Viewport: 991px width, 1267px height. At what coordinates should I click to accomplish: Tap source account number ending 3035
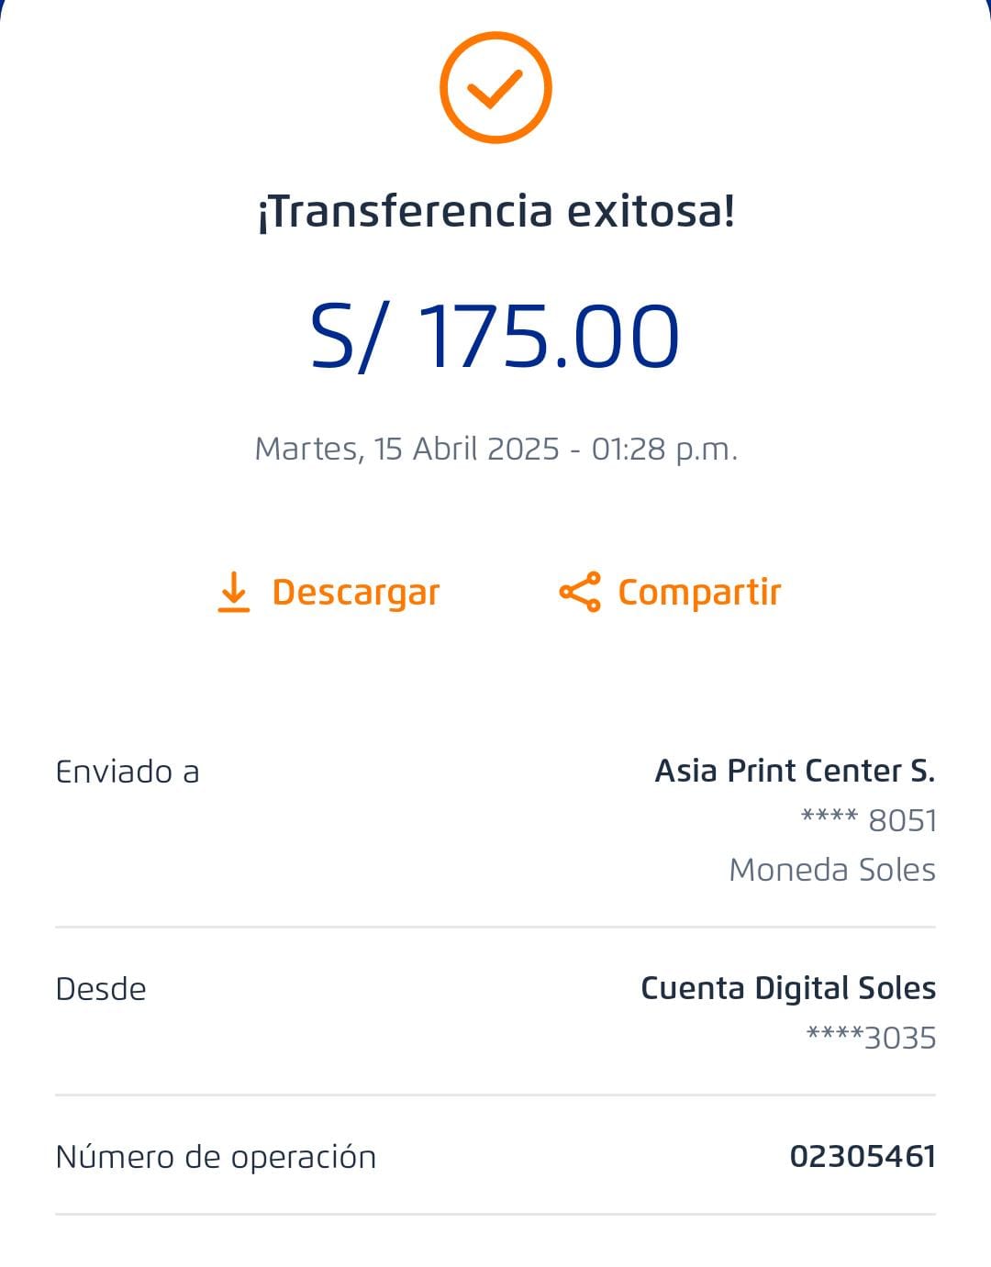pos(871,1038)
